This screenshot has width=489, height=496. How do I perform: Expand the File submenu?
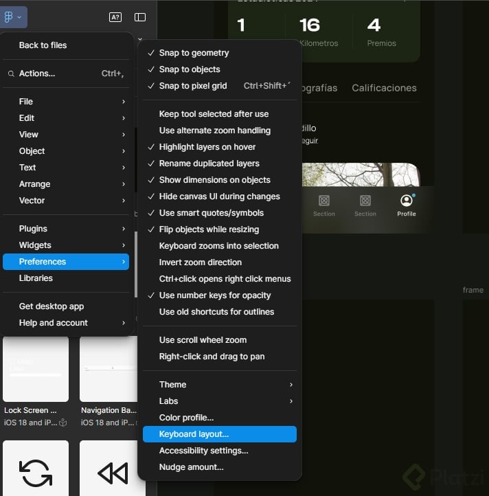66,102
